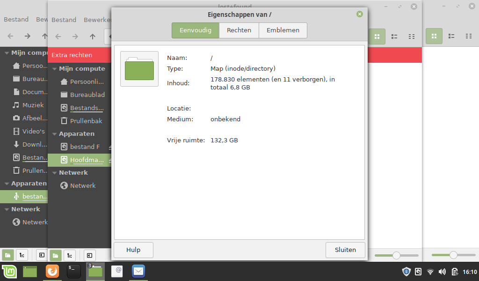This screenshot has height=281, width=479.
Task: Switch rightmost window to compact view
Action: pyautogui.click(x=468, y=36)
